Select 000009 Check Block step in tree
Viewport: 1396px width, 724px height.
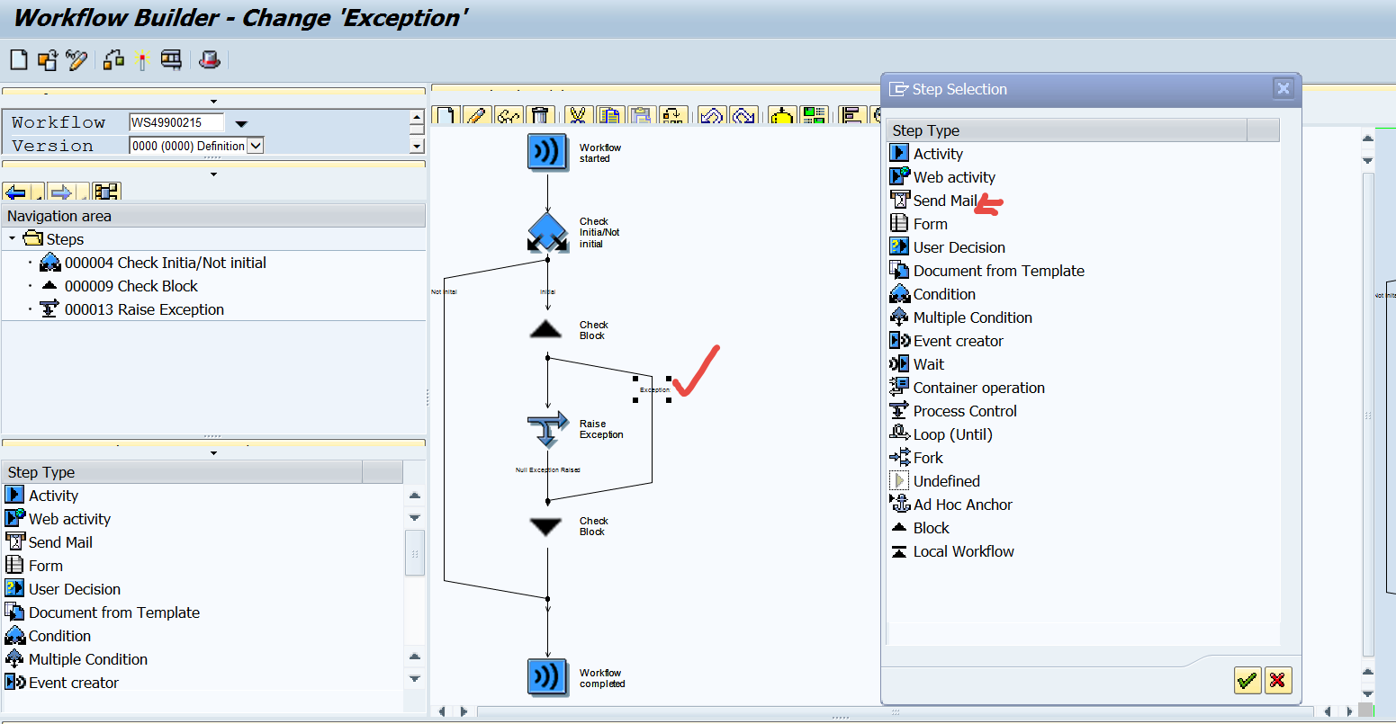tap(131, 286)
